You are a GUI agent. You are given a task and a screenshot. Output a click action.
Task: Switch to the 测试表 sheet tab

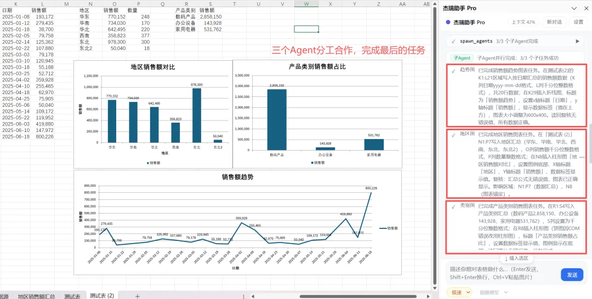coord(72,296)
